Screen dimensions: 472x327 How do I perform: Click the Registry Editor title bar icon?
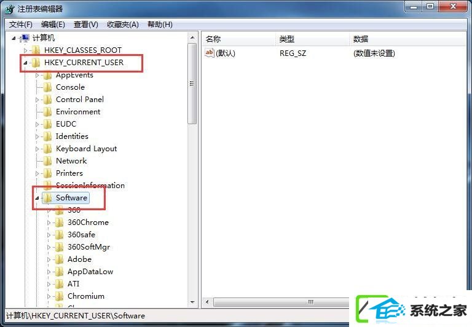point(10,9)
